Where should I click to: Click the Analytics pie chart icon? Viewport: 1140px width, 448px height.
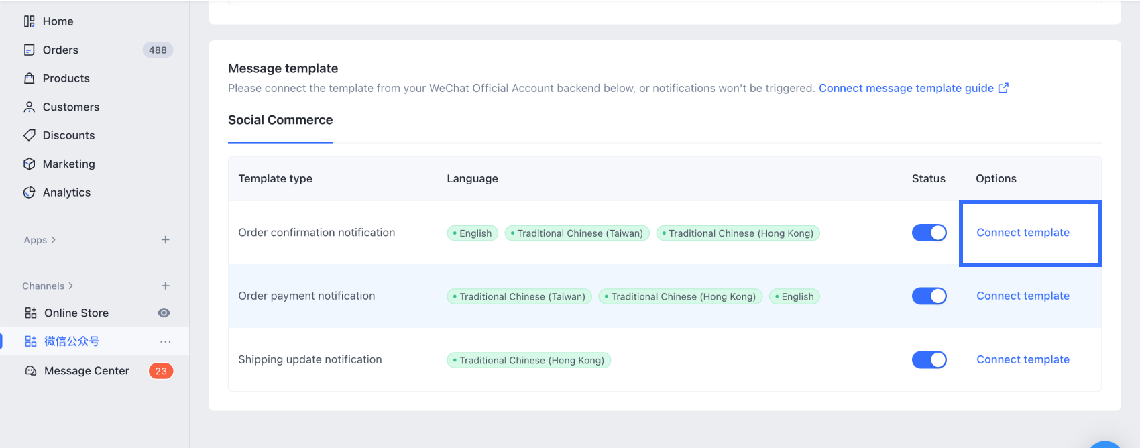(x=30, y=192)
